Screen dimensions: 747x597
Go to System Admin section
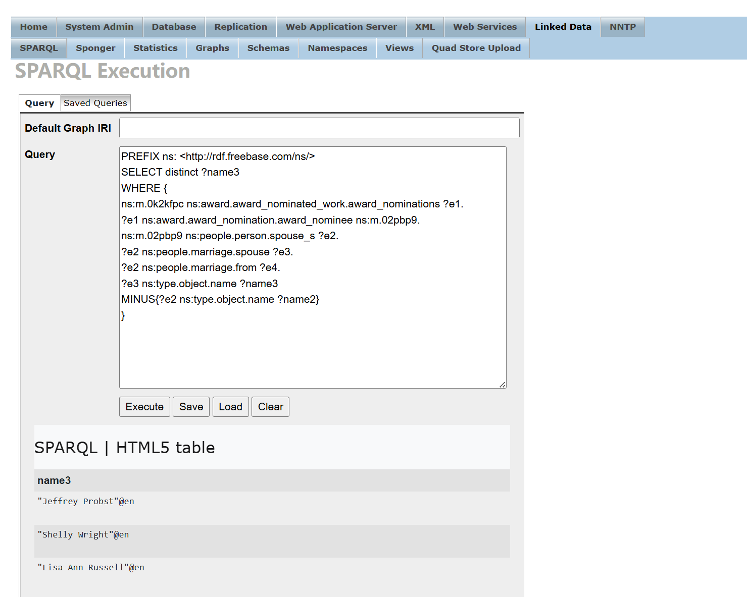tap(99, 27)
